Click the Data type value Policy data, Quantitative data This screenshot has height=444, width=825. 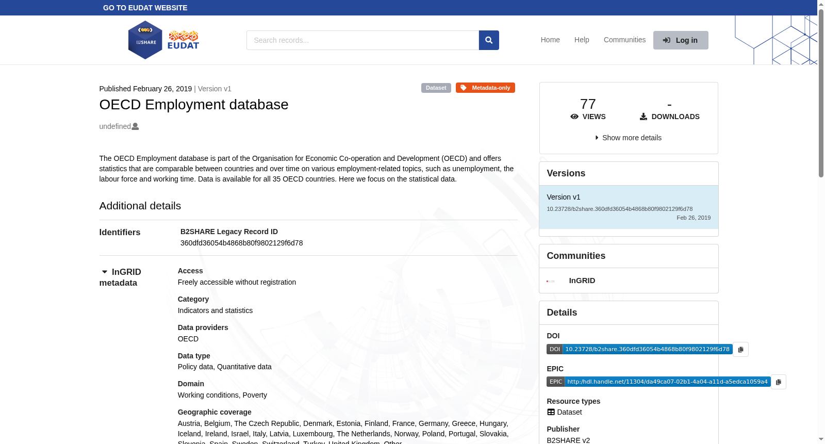[224, 367]
